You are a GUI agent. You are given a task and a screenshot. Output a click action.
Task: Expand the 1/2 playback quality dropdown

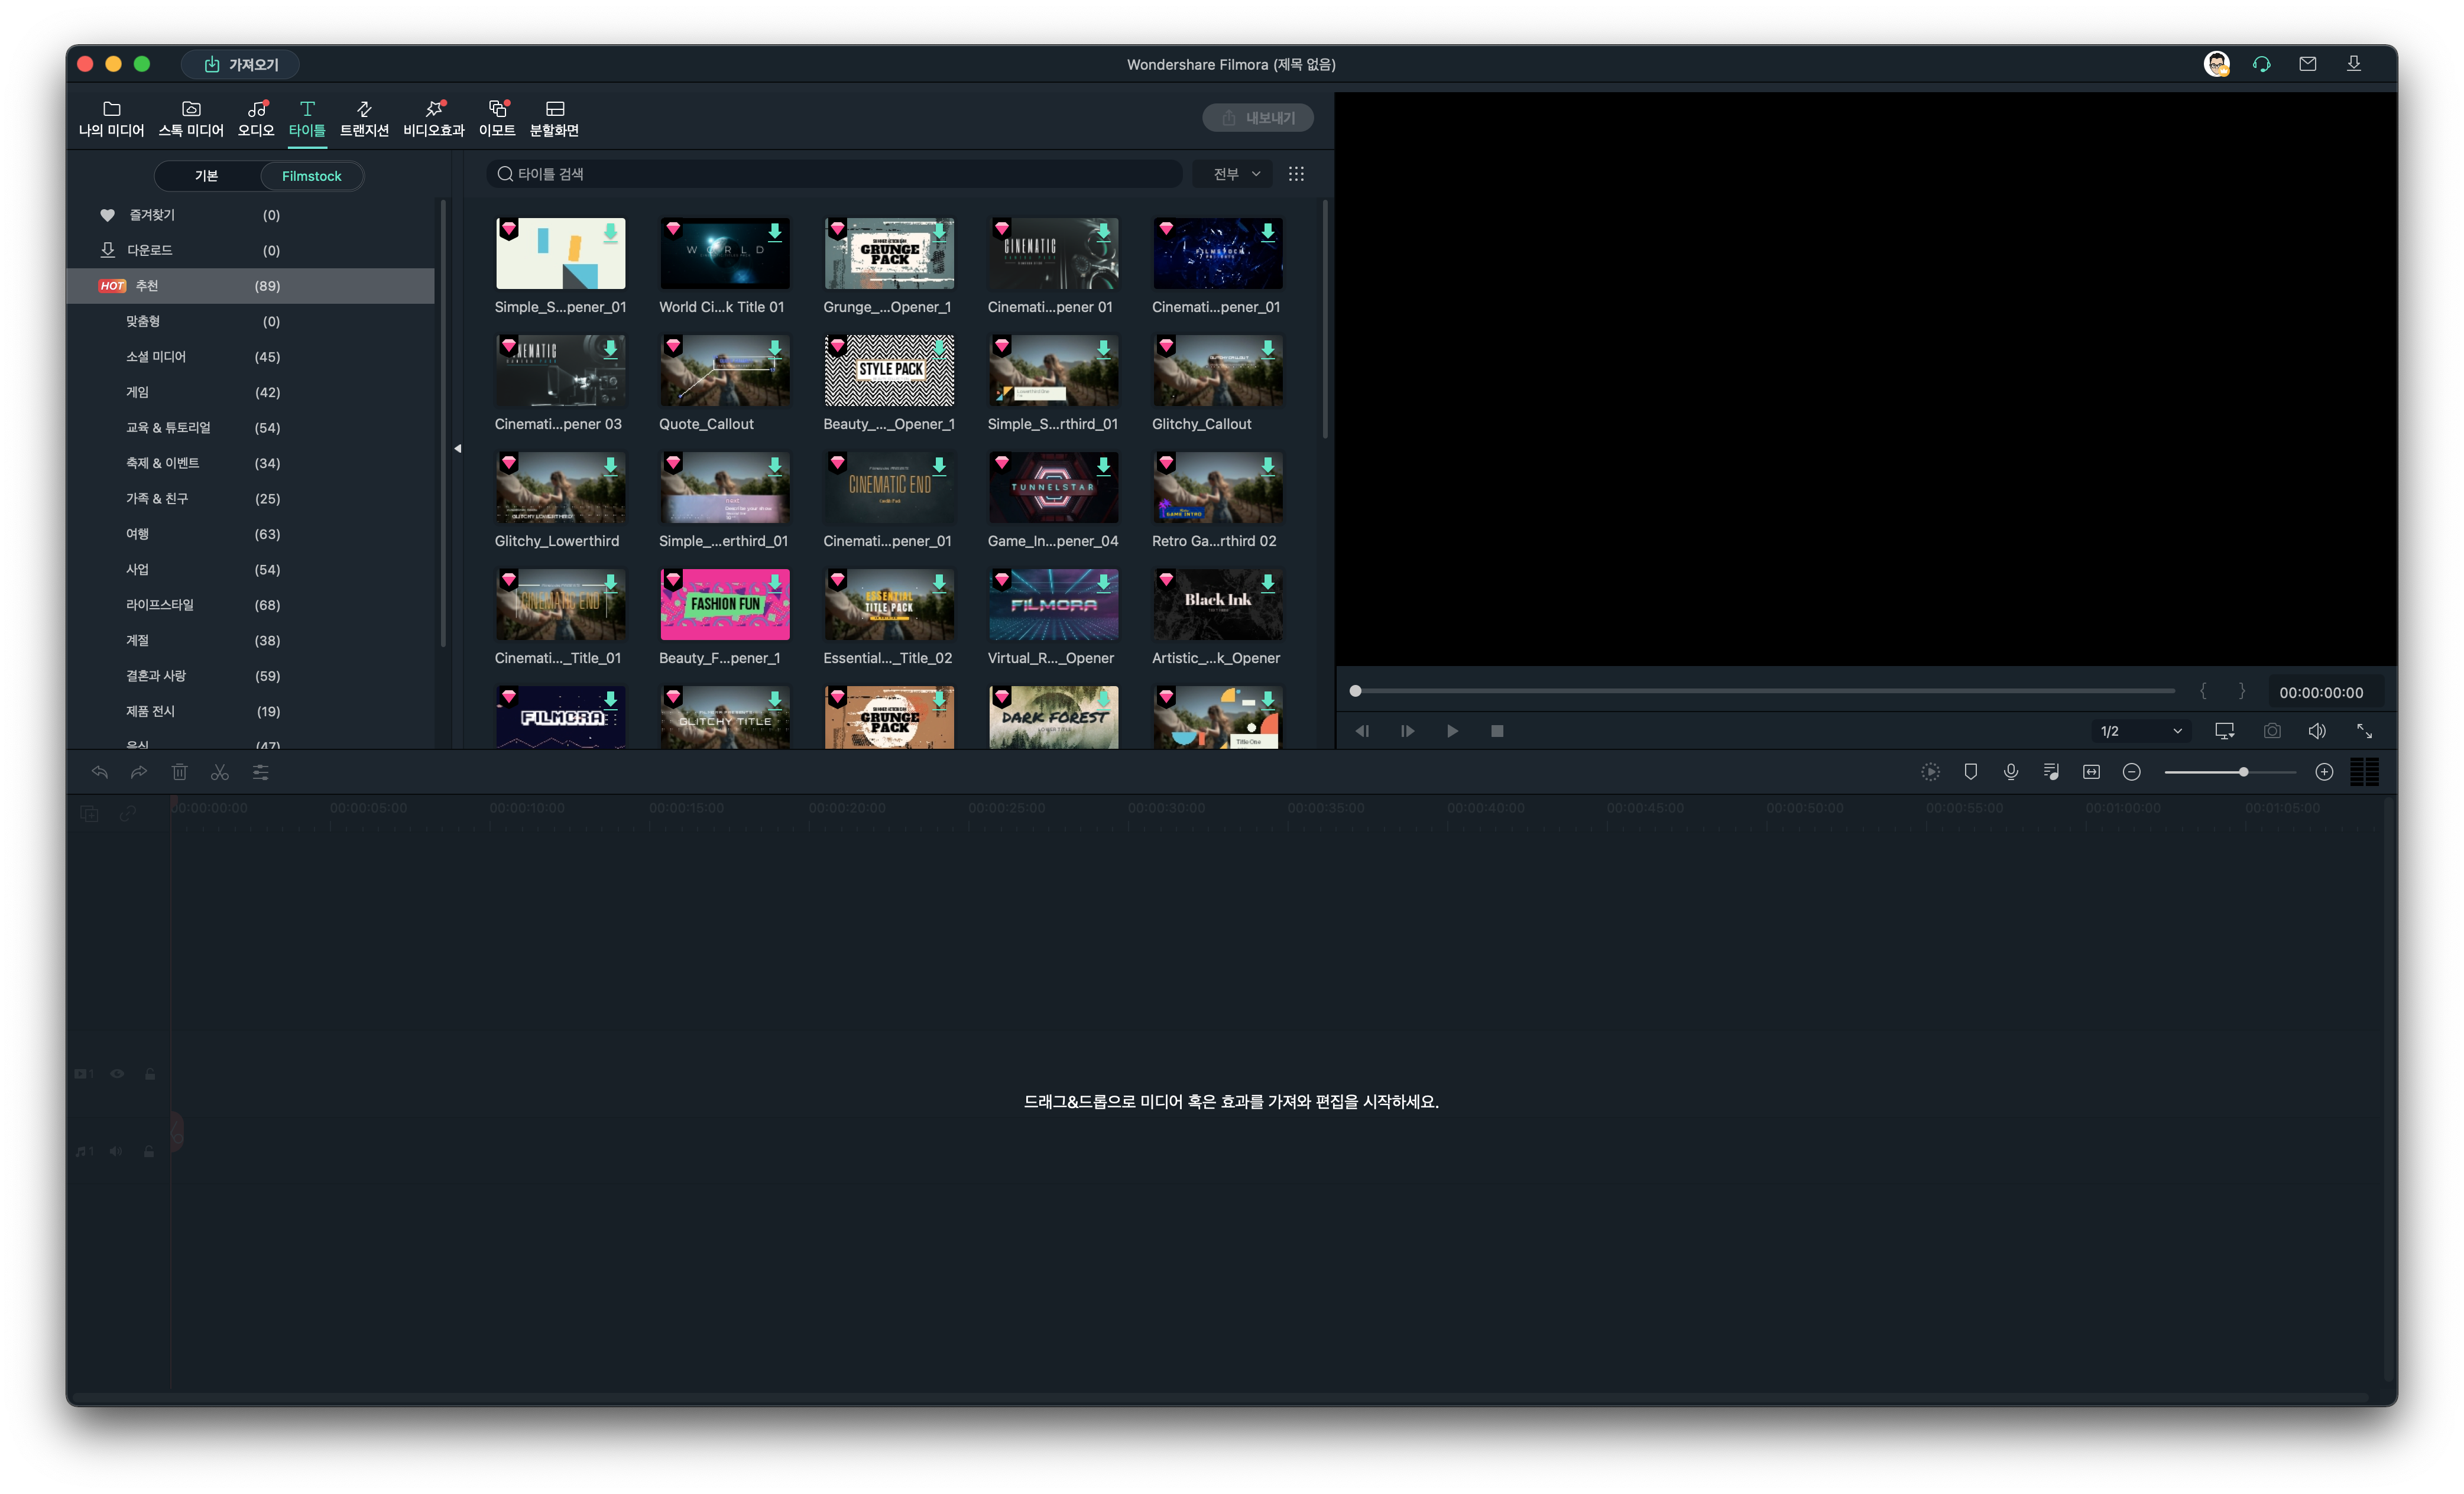coord(2140,731)
